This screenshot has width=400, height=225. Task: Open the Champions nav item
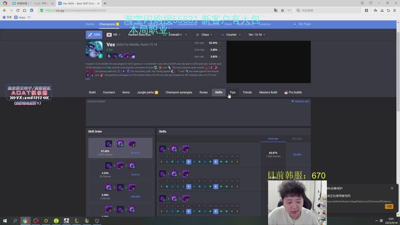click(109, 24)
